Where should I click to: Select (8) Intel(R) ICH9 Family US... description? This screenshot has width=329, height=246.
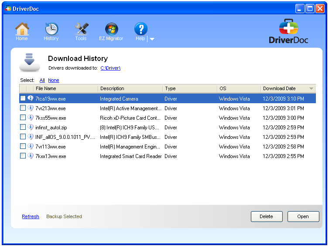pos(129,128)
